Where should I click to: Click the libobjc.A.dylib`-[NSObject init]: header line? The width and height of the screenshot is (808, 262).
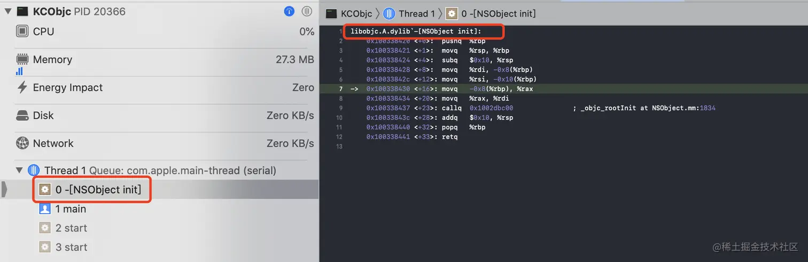[416, 31]
